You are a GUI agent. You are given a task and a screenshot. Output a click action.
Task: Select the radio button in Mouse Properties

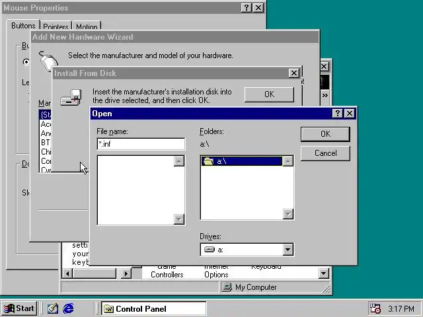coord(26,62)
